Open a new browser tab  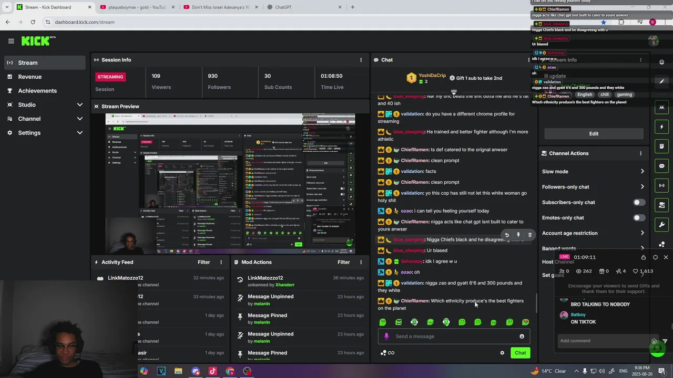(352, 7)
